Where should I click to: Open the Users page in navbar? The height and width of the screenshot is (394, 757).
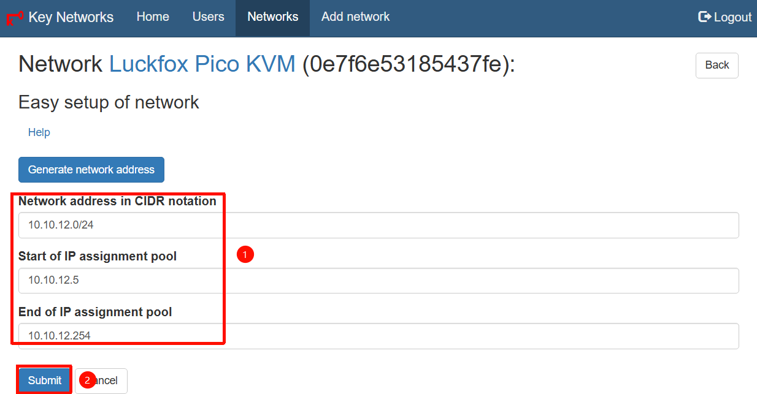coord(208,17)
